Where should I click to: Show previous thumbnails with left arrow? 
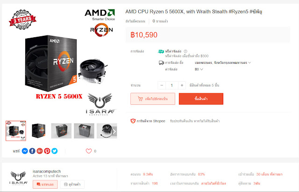click(8, 131)
